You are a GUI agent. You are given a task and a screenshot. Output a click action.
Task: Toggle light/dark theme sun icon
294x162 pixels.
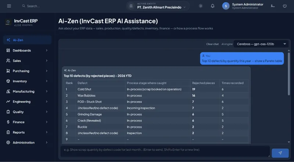pos(201,6)
